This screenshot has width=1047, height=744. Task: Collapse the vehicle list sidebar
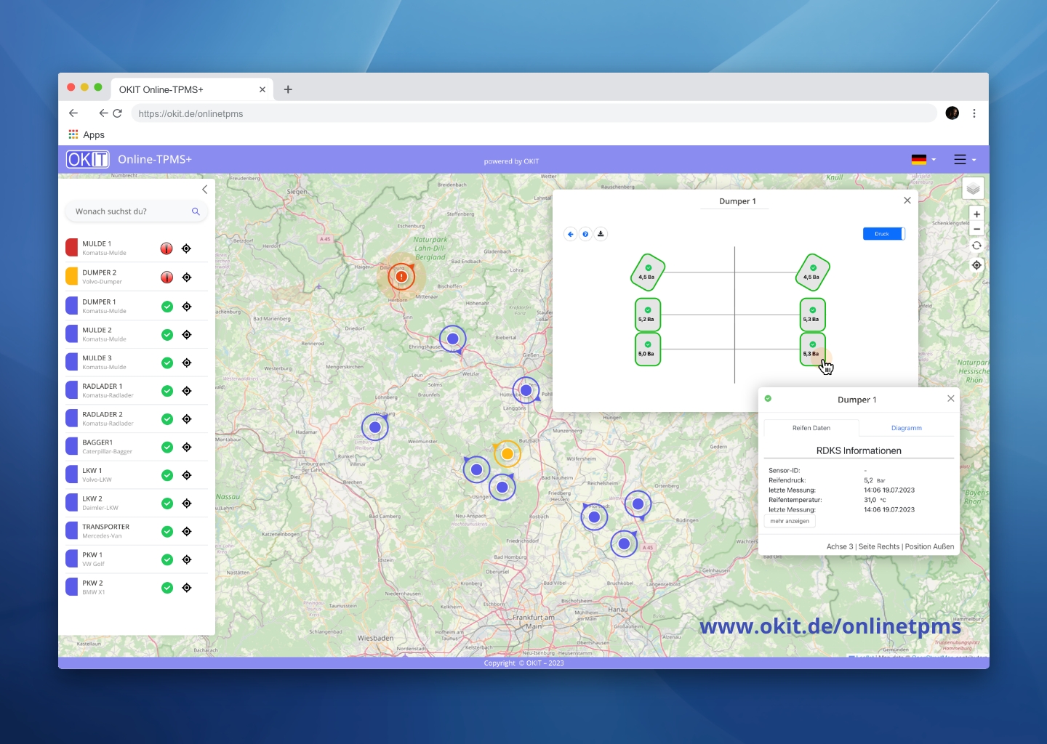click(204, 190)
